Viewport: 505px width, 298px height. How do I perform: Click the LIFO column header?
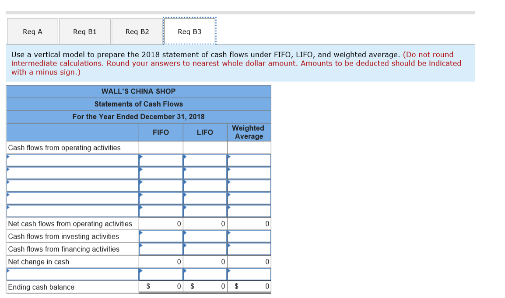click(205, 132)
